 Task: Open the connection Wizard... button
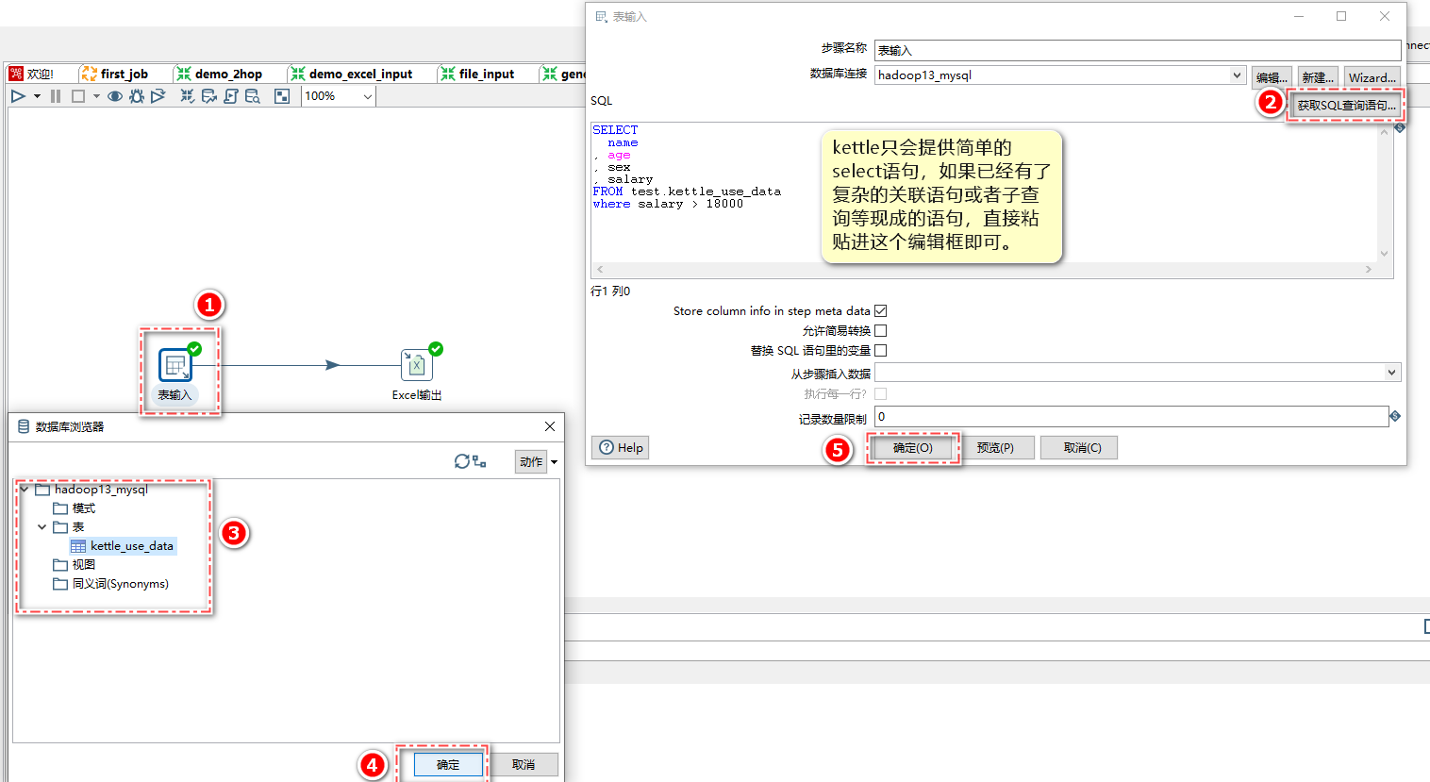click(x=1372, y=77)
